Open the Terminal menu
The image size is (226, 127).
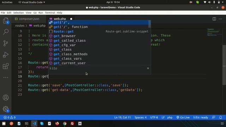click(x=50, y=13)
